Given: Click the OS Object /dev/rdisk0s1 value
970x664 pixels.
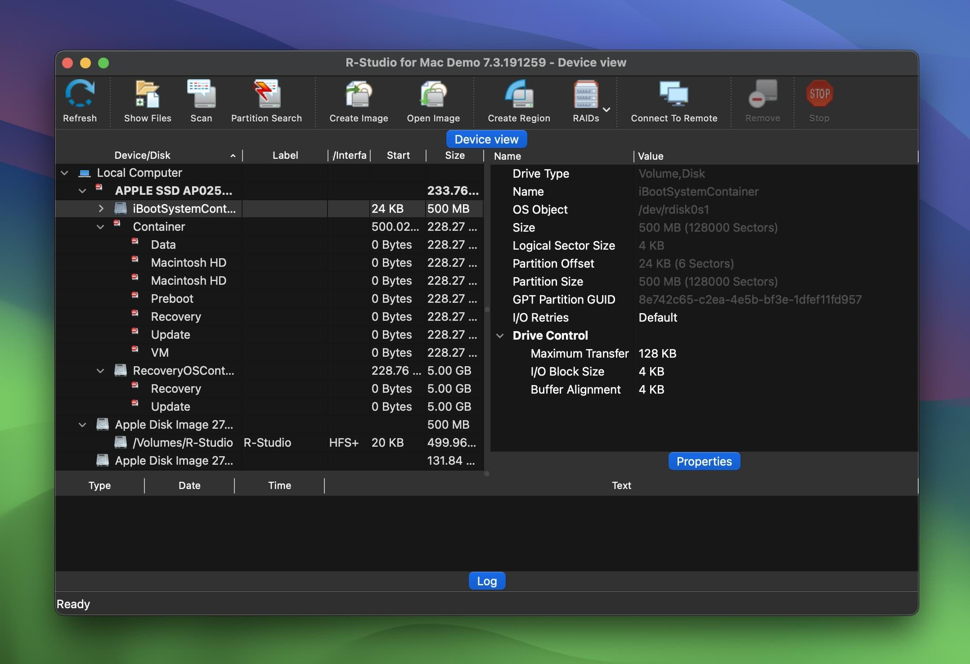Looking at the screenshot, I should tap(674, 210).
